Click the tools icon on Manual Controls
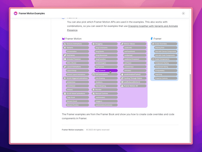Screen dimensions: 202x152 (x=93, y=93)
